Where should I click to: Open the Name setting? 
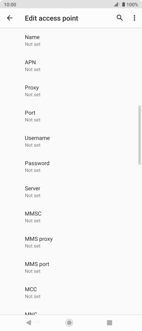(71, 41)
